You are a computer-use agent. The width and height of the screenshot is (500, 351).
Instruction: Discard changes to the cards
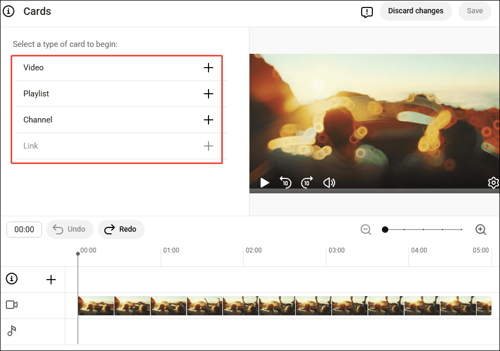pyautogui.click(x=415, y=11)
